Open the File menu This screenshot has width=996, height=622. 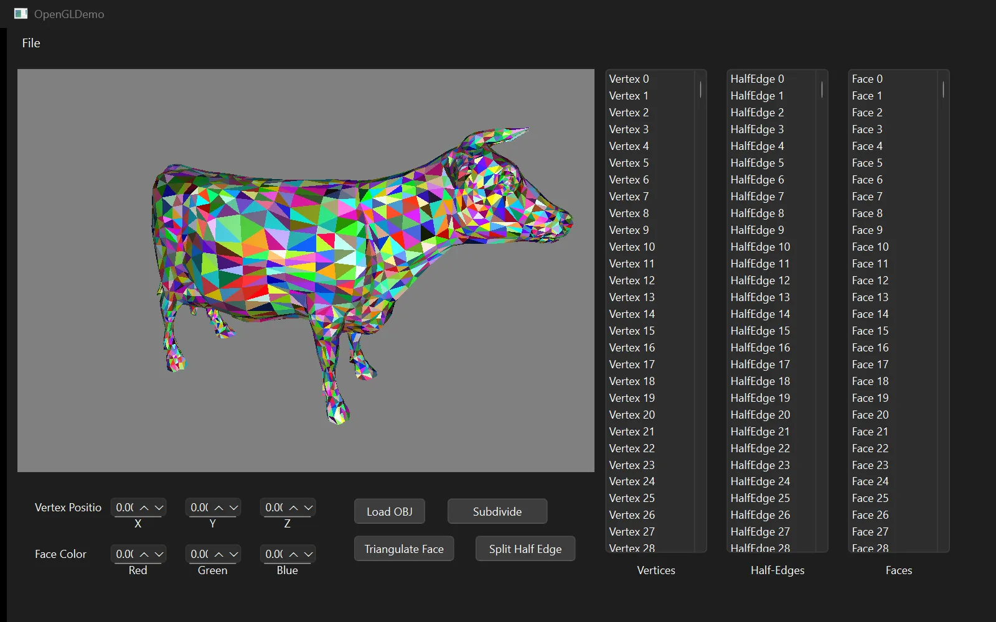click(x=31, y=43)
